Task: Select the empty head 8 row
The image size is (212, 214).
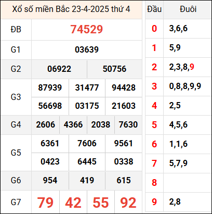Action: point(178,183)
